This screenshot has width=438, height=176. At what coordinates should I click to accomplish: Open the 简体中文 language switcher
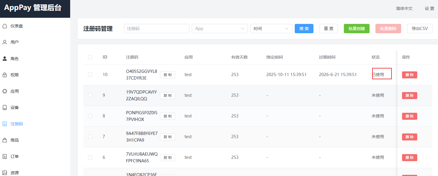[404, 8]
